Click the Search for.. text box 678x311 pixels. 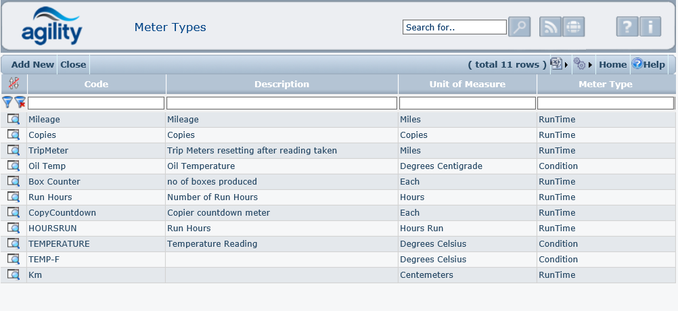pos(454,27)
